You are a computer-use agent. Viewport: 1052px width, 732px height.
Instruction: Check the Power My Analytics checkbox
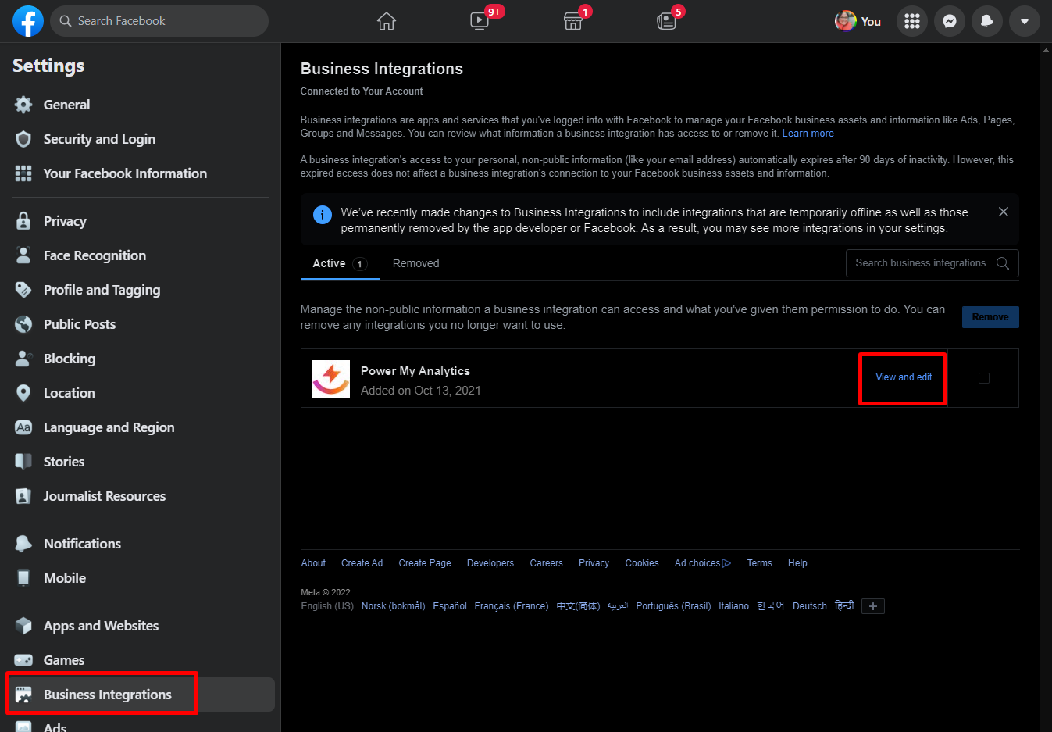pyautogui.click(x=983, y=378)
